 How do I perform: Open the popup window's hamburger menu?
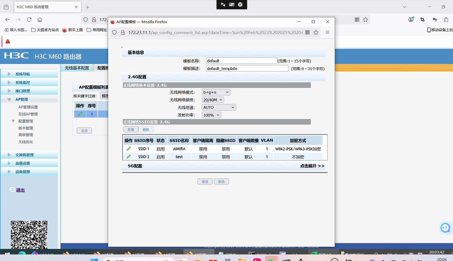328,32
